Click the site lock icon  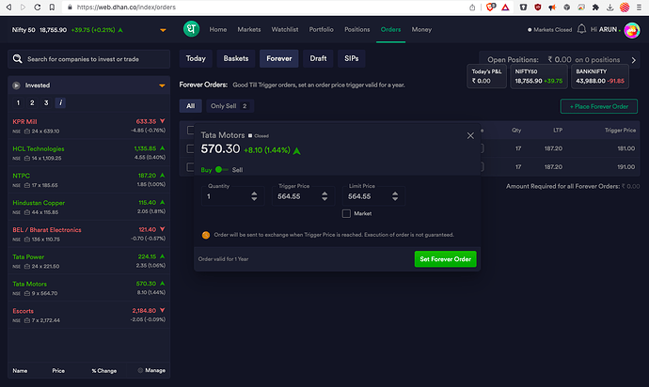(70, 7)
